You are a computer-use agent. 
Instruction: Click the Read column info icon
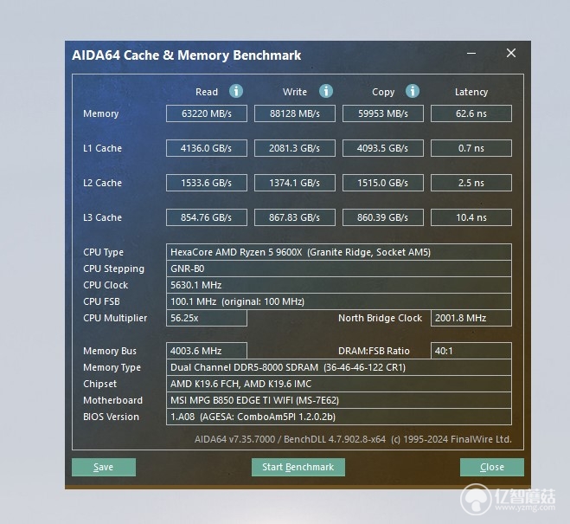pyautogui.click(x=236, y=91)
